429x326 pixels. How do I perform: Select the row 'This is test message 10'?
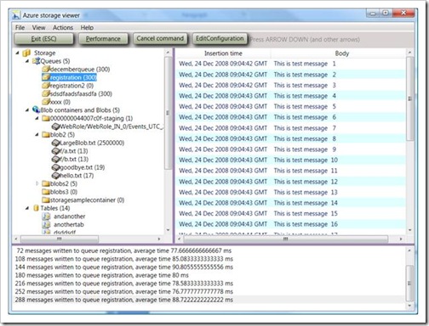coord(291,160)
